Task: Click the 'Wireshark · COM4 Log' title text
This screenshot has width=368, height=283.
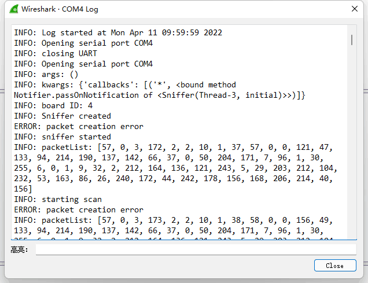Action: pyautogui.click(x=60, y=9)
